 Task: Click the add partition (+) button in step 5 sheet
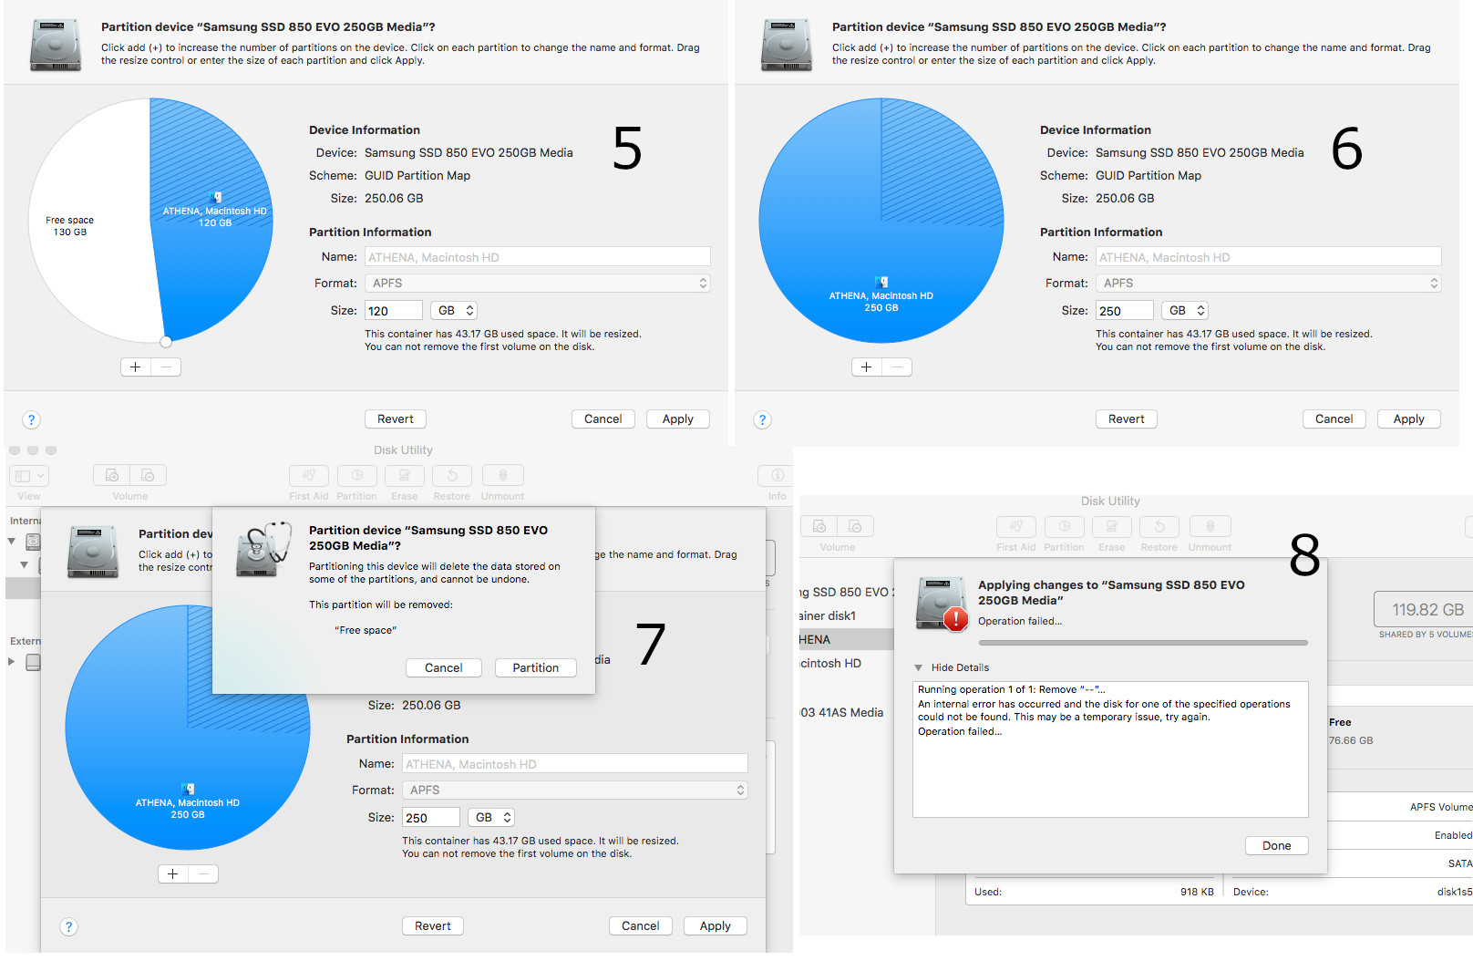click(x=136, y=367)
